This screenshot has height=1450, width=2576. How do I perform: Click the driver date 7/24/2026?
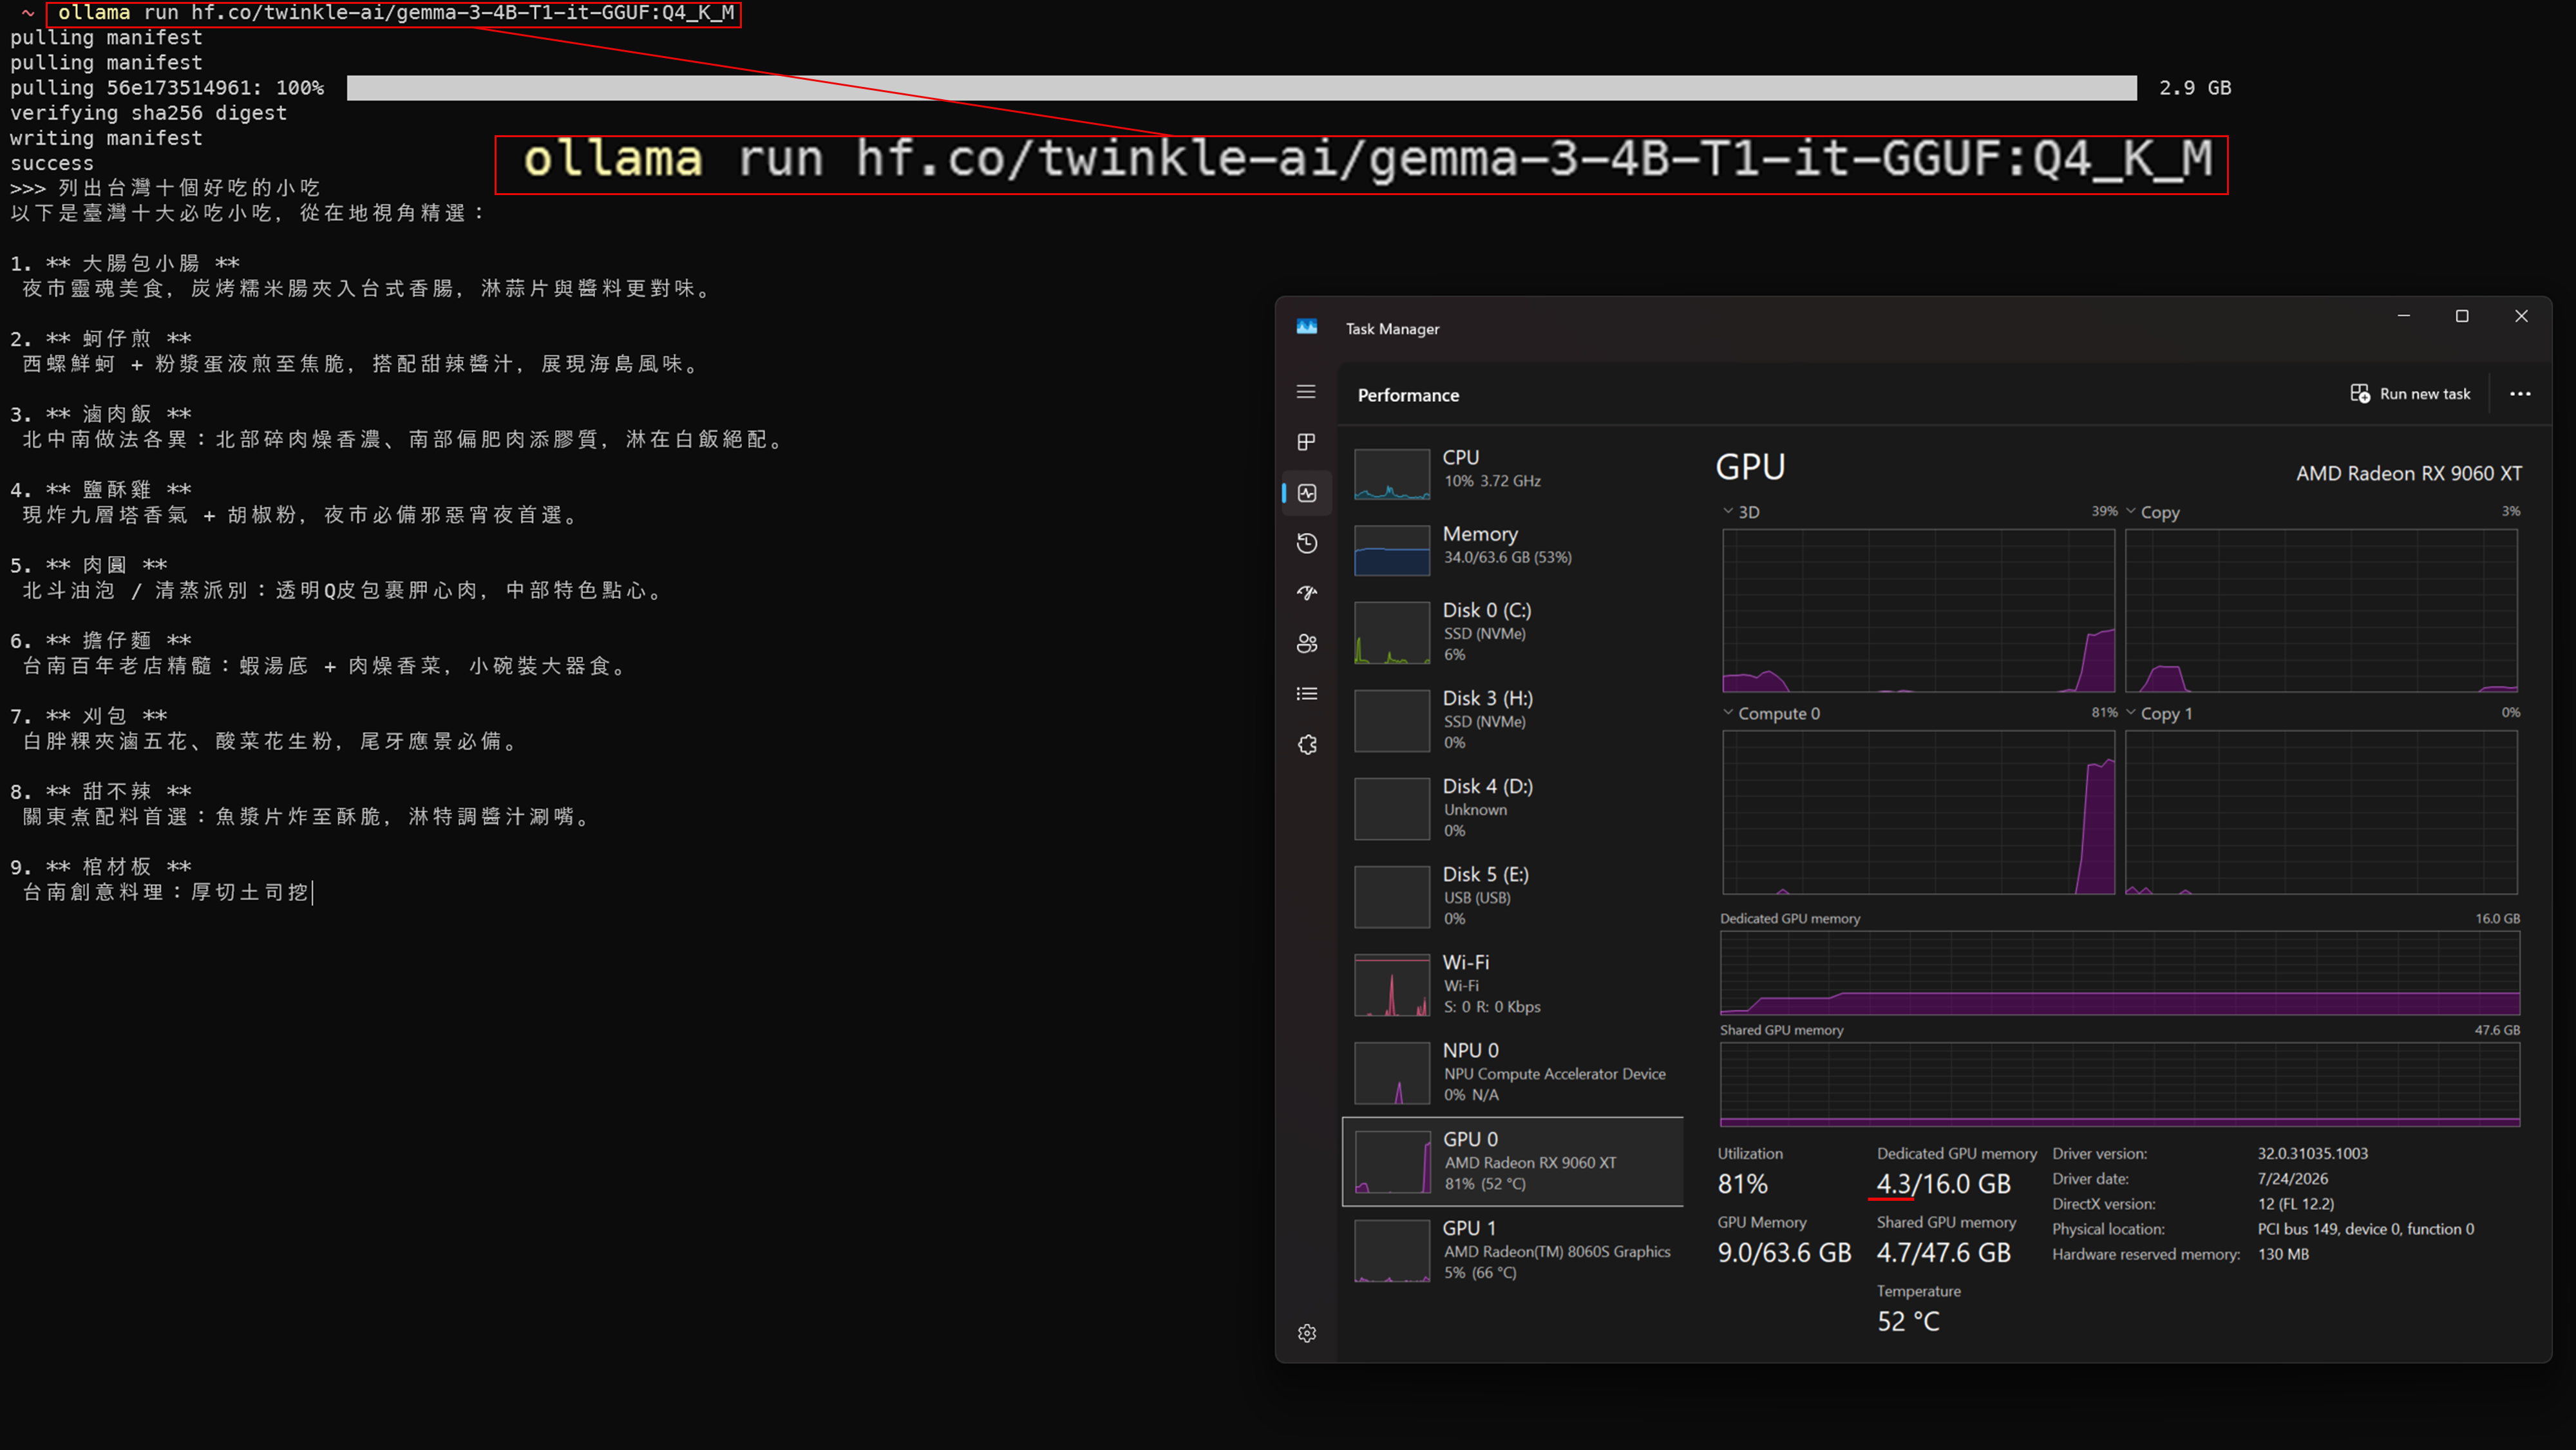pos(2292,1178)
